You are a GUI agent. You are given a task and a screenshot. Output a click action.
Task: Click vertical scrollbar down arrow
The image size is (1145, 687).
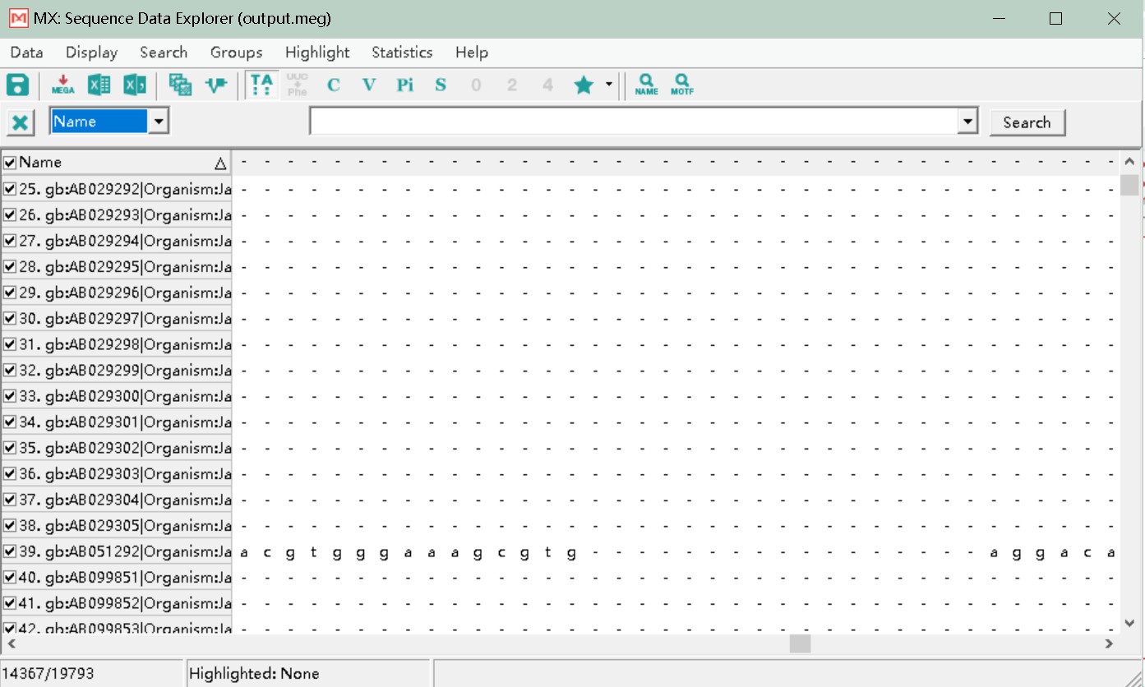tap(1129, 624)
